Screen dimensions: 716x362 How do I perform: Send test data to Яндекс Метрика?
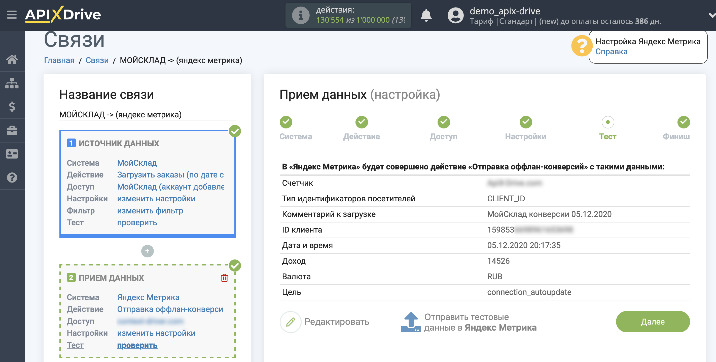480,322
